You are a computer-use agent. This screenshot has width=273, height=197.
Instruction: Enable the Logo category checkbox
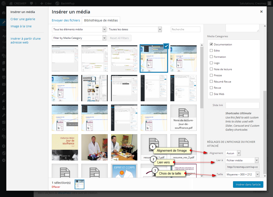[x=211, y=63]
